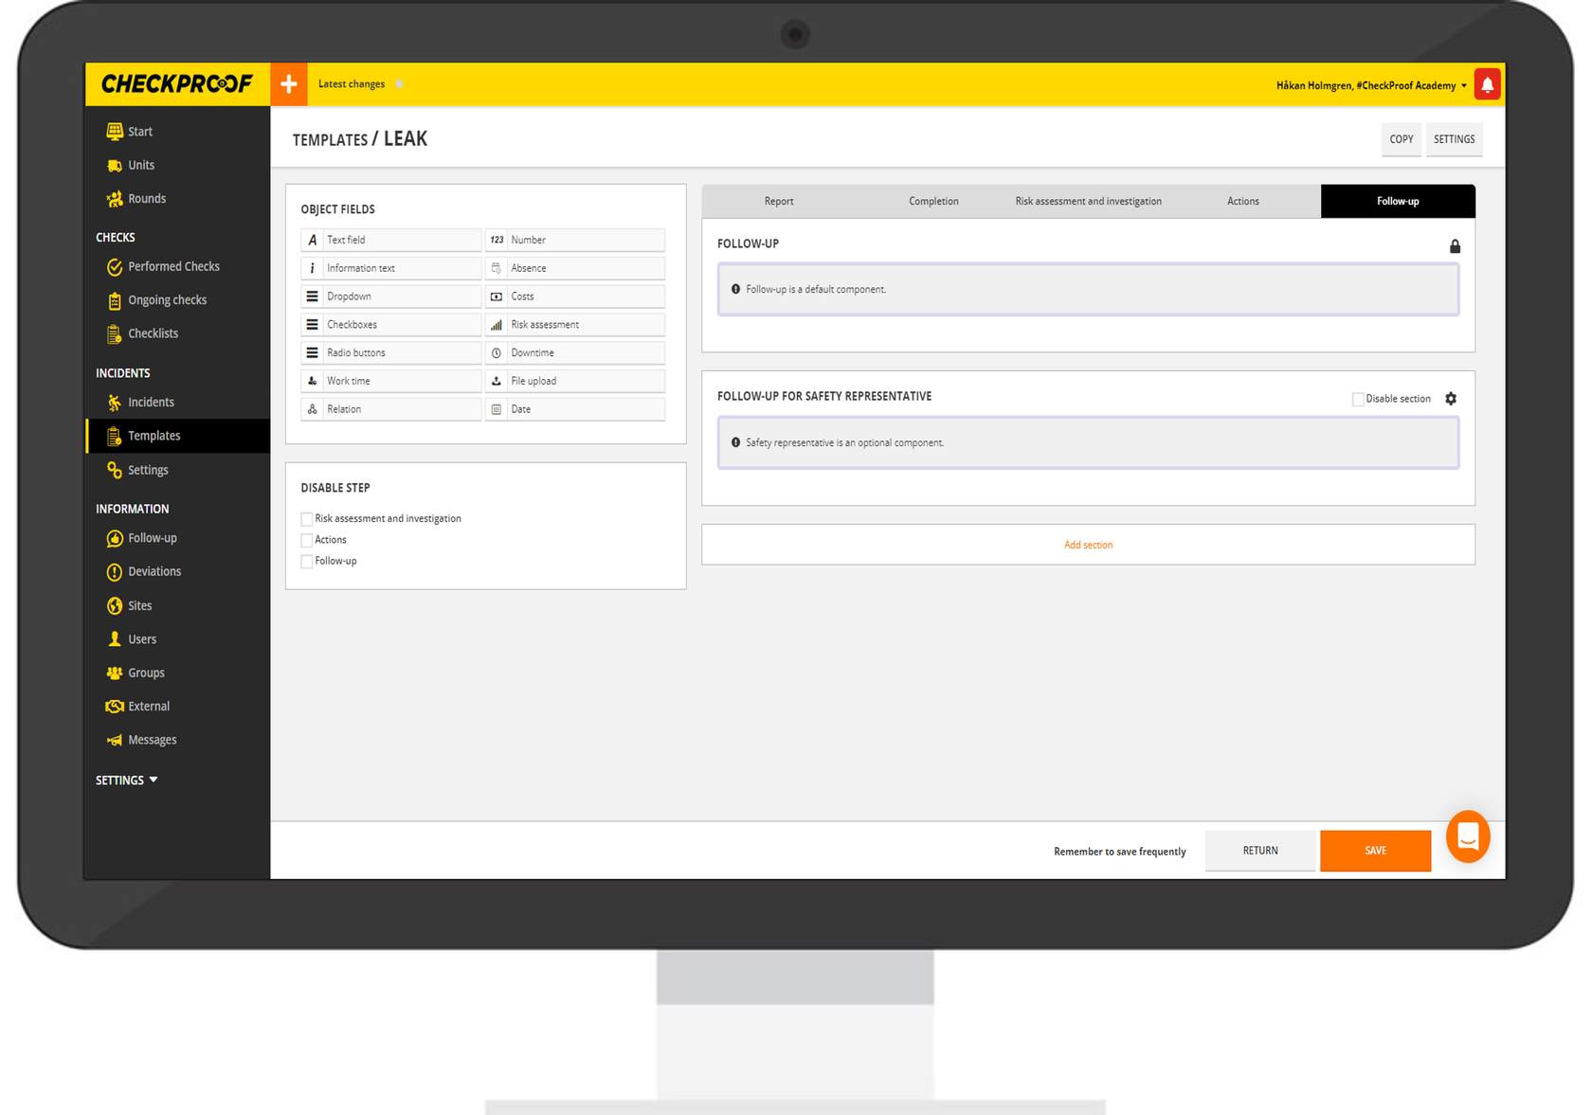Switch to the Report tab

point(779,202)
